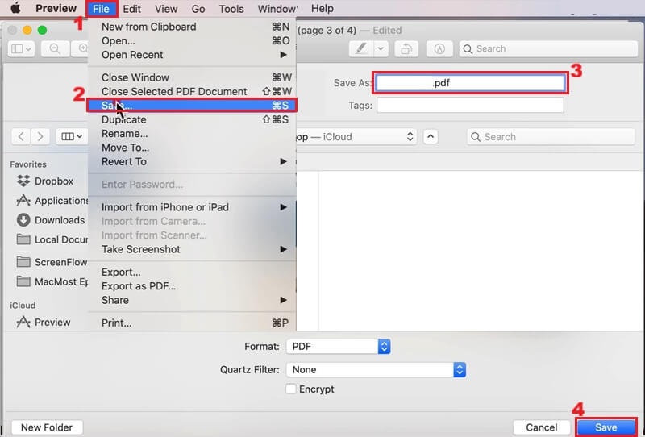
Task: Choose Move To... menu entry
Action: (192, 148)
